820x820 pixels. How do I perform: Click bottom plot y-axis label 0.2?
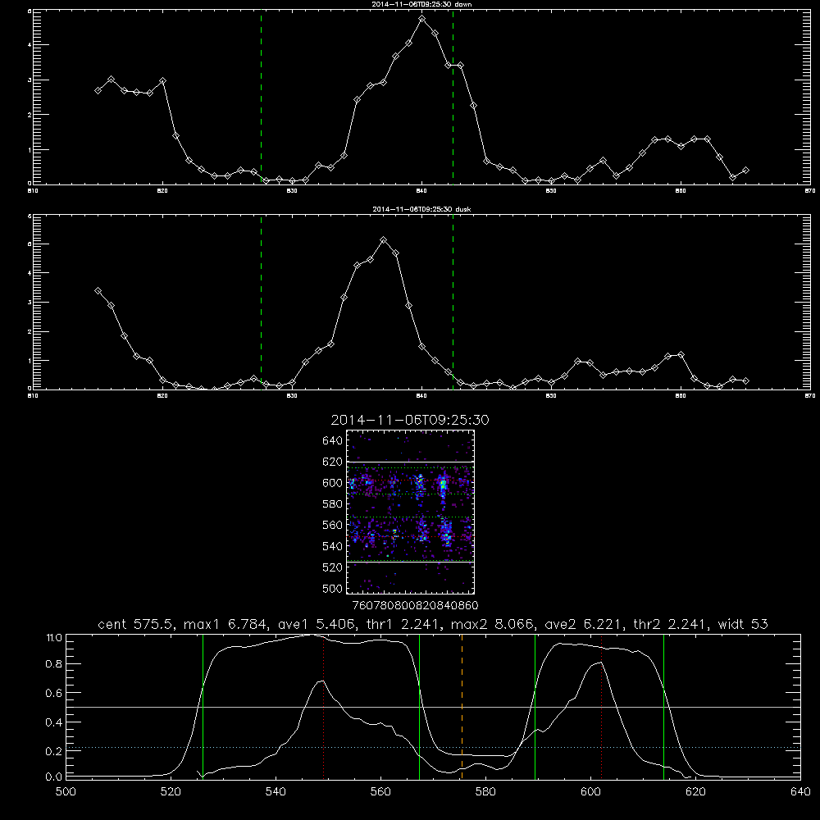coord(54,751)
